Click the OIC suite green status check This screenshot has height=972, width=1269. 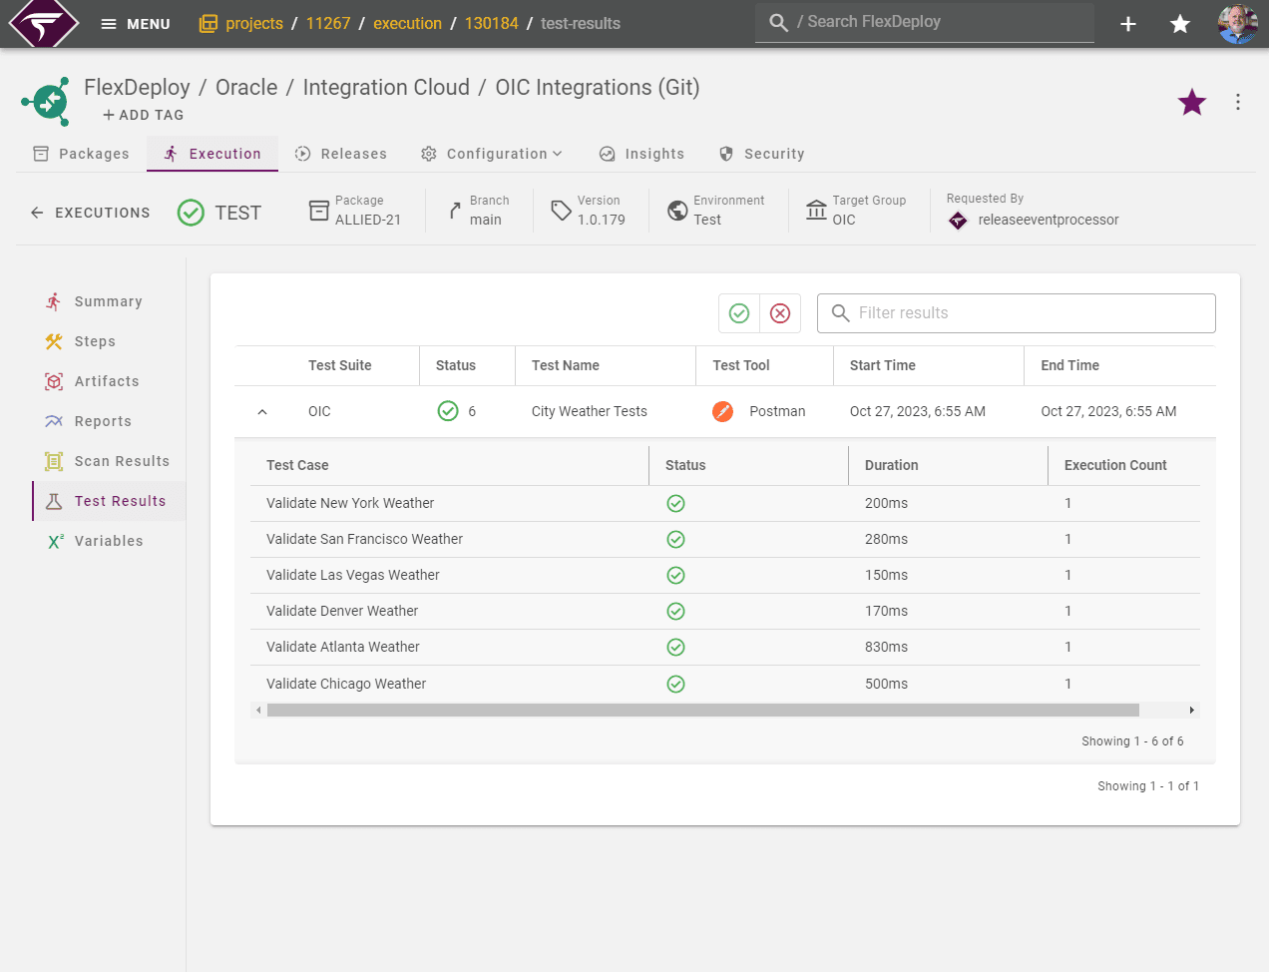pos(448,411)
